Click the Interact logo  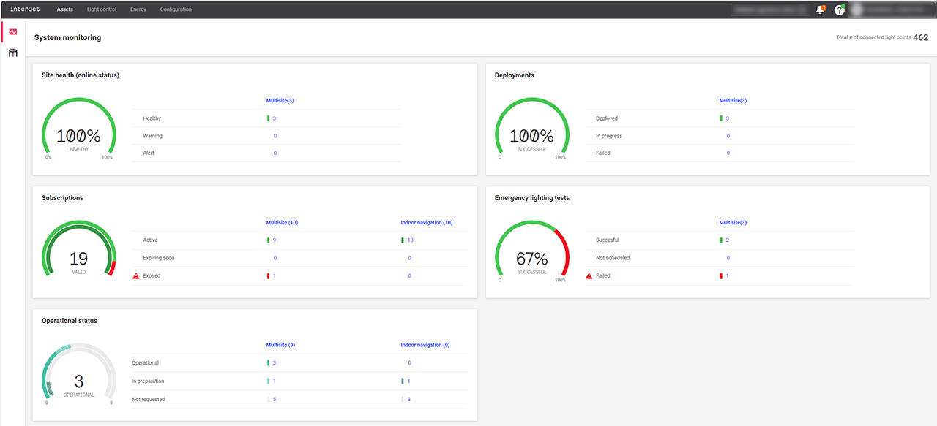coord(24,9)
